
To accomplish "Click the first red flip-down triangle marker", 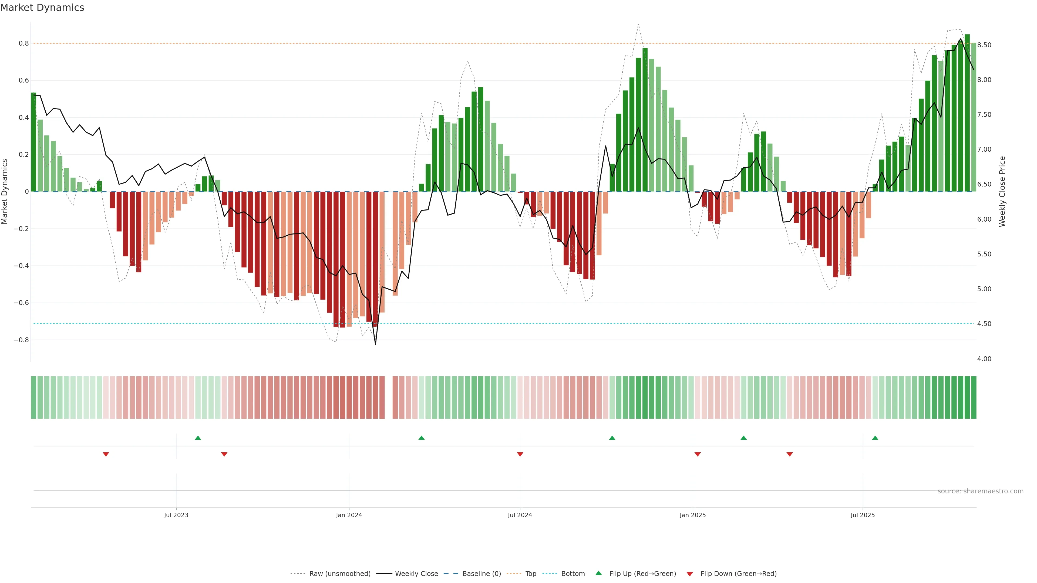I will (x=106, y=454).
